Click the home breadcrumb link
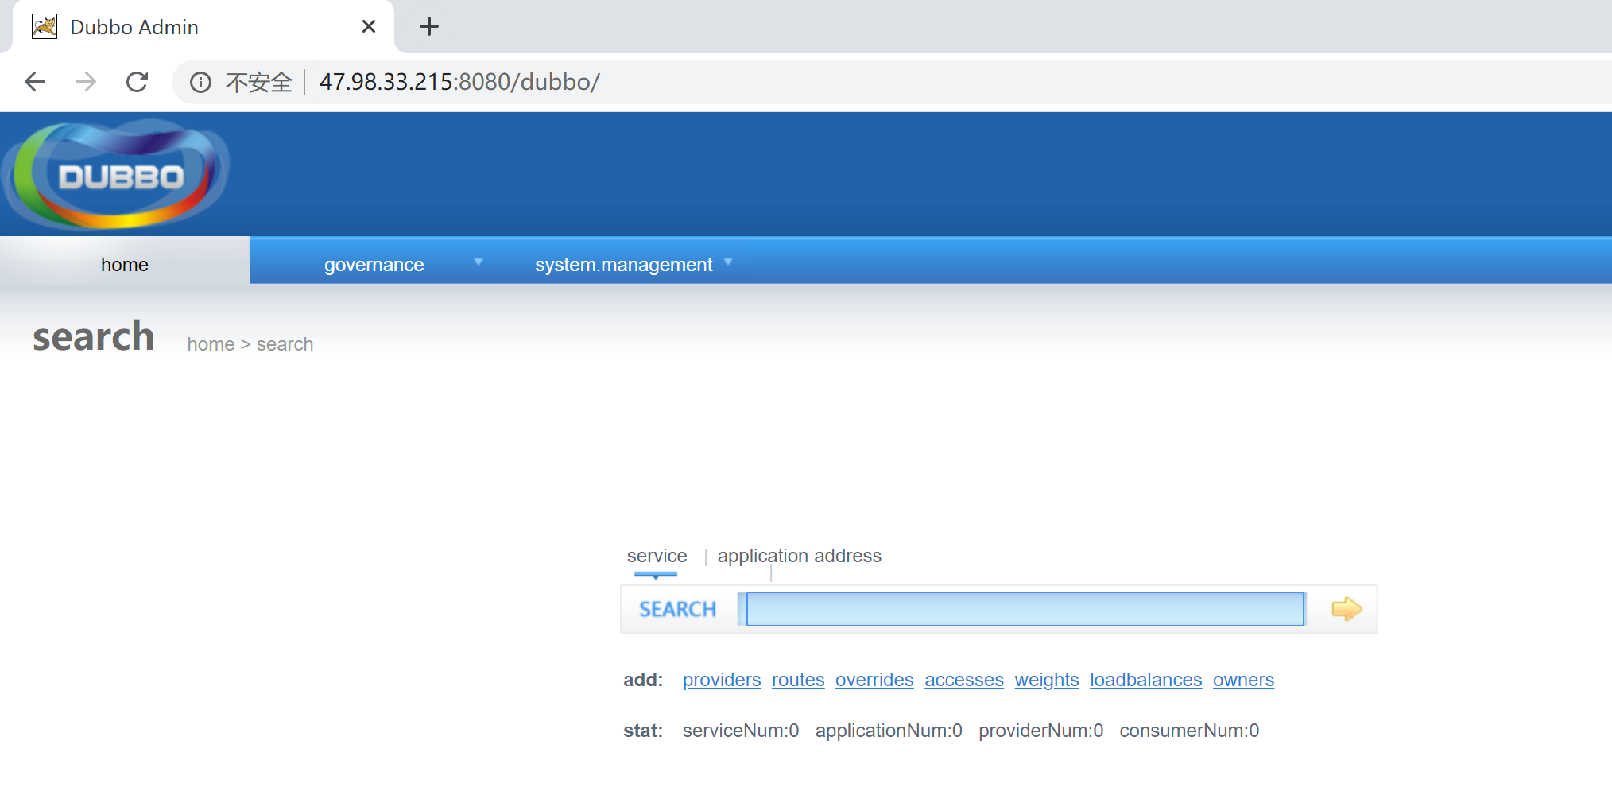This screenshot has width=1612, height=803. pyautogui.click(x=211, y=344)
